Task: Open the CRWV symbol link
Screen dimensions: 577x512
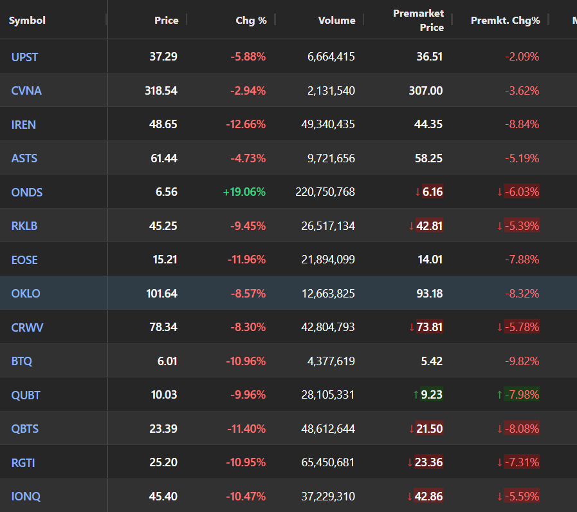Action: [x=27, y=327]
